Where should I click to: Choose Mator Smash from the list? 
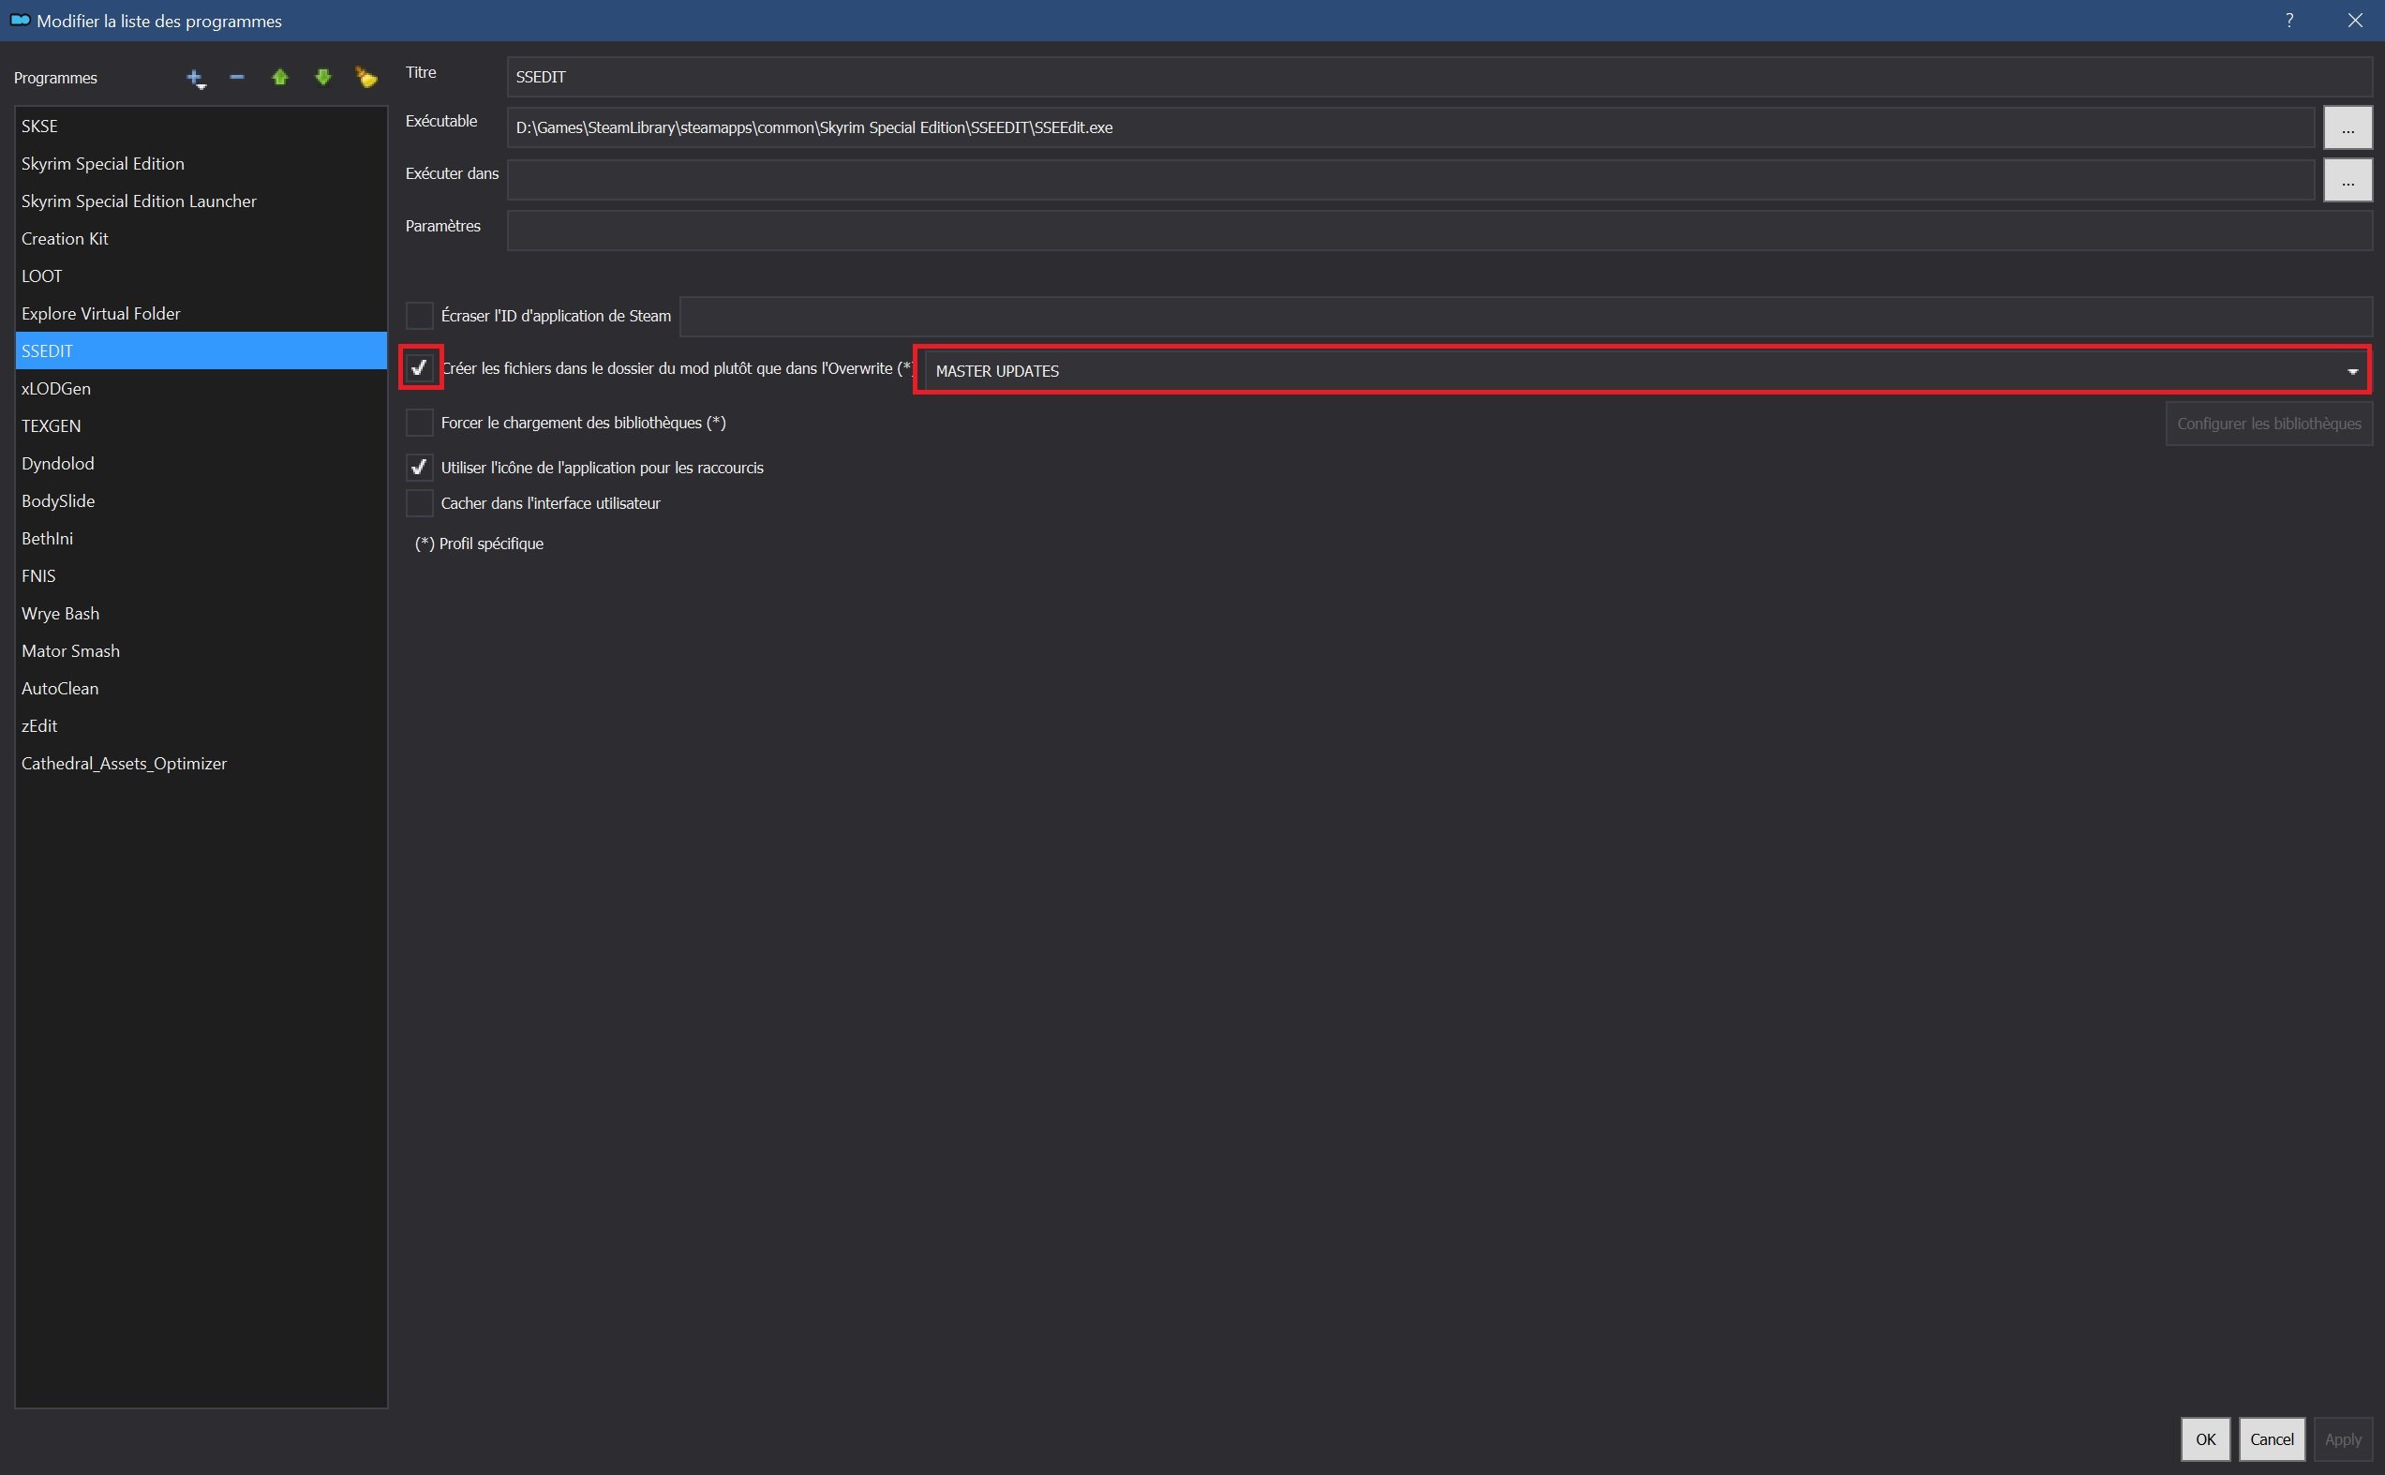point(71,650)
